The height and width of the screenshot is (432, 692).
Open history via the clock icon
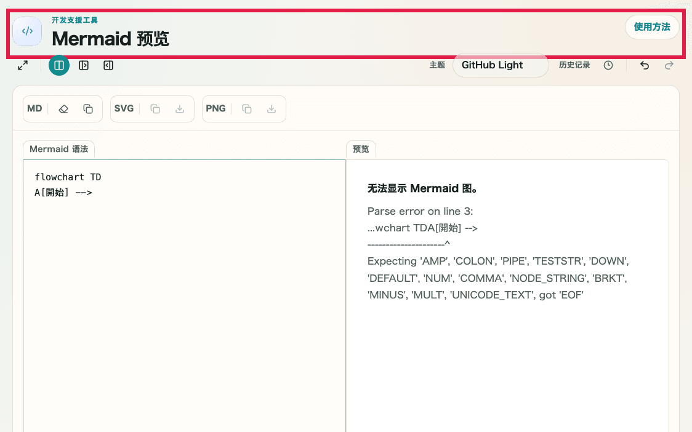(608, 65)
